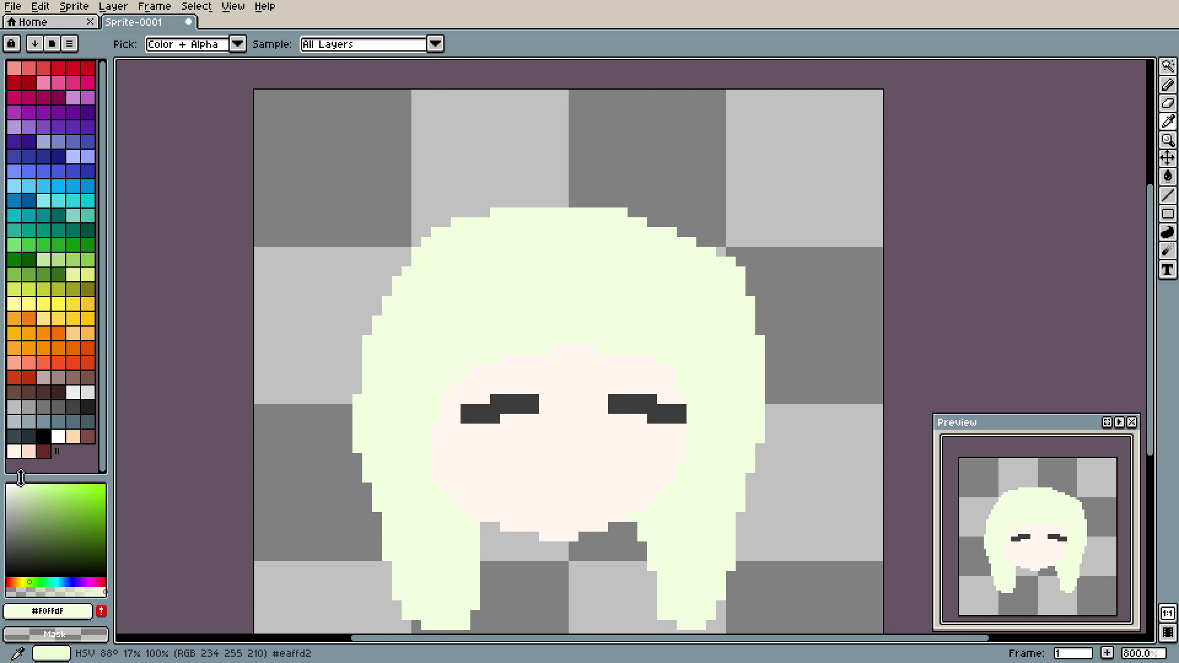Viewport: 1179px width, 663px height.
Task: Choose the Text tool
Action: (1167, 269)
